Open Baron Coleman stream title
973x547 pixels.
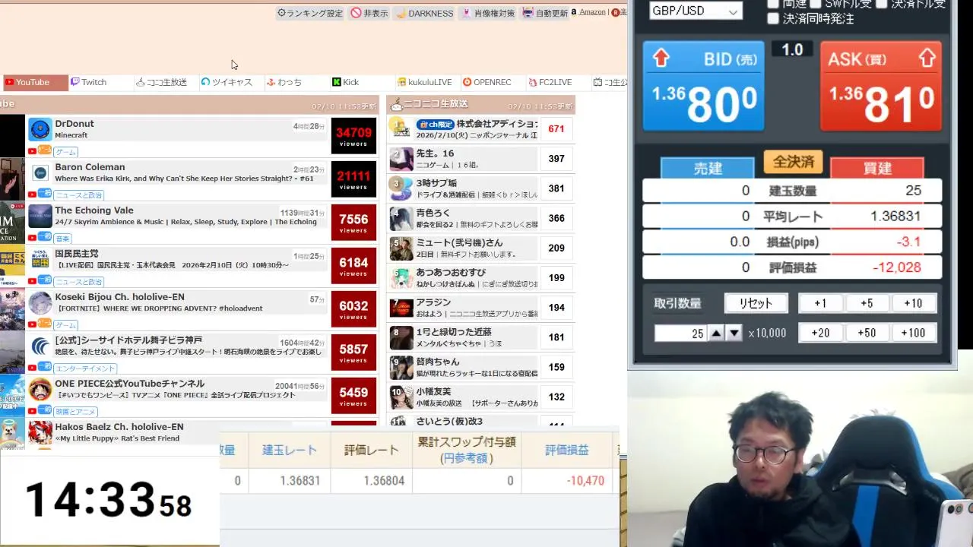point(184,179)
